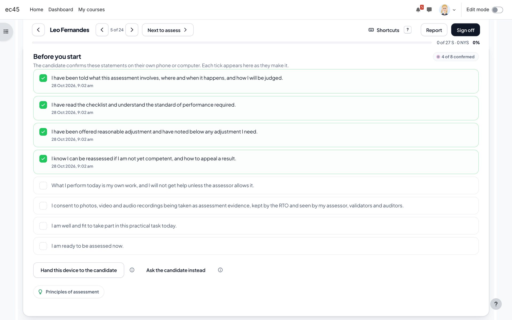Click the assessment progress bar
512x320 pixels.
232,43
